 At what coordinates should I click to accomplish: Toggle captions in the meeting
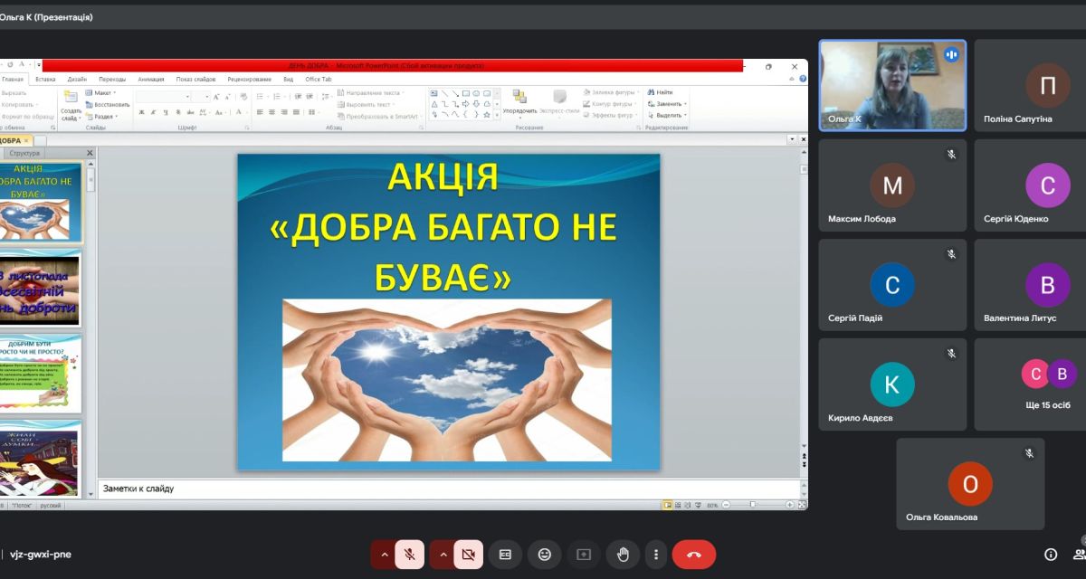click(505, 555)
